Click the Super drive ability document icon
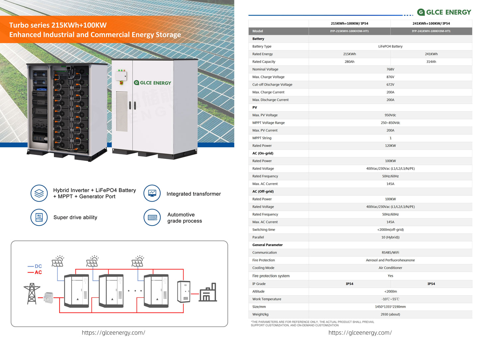Screen dimensions: 480x339 (39, 218)
